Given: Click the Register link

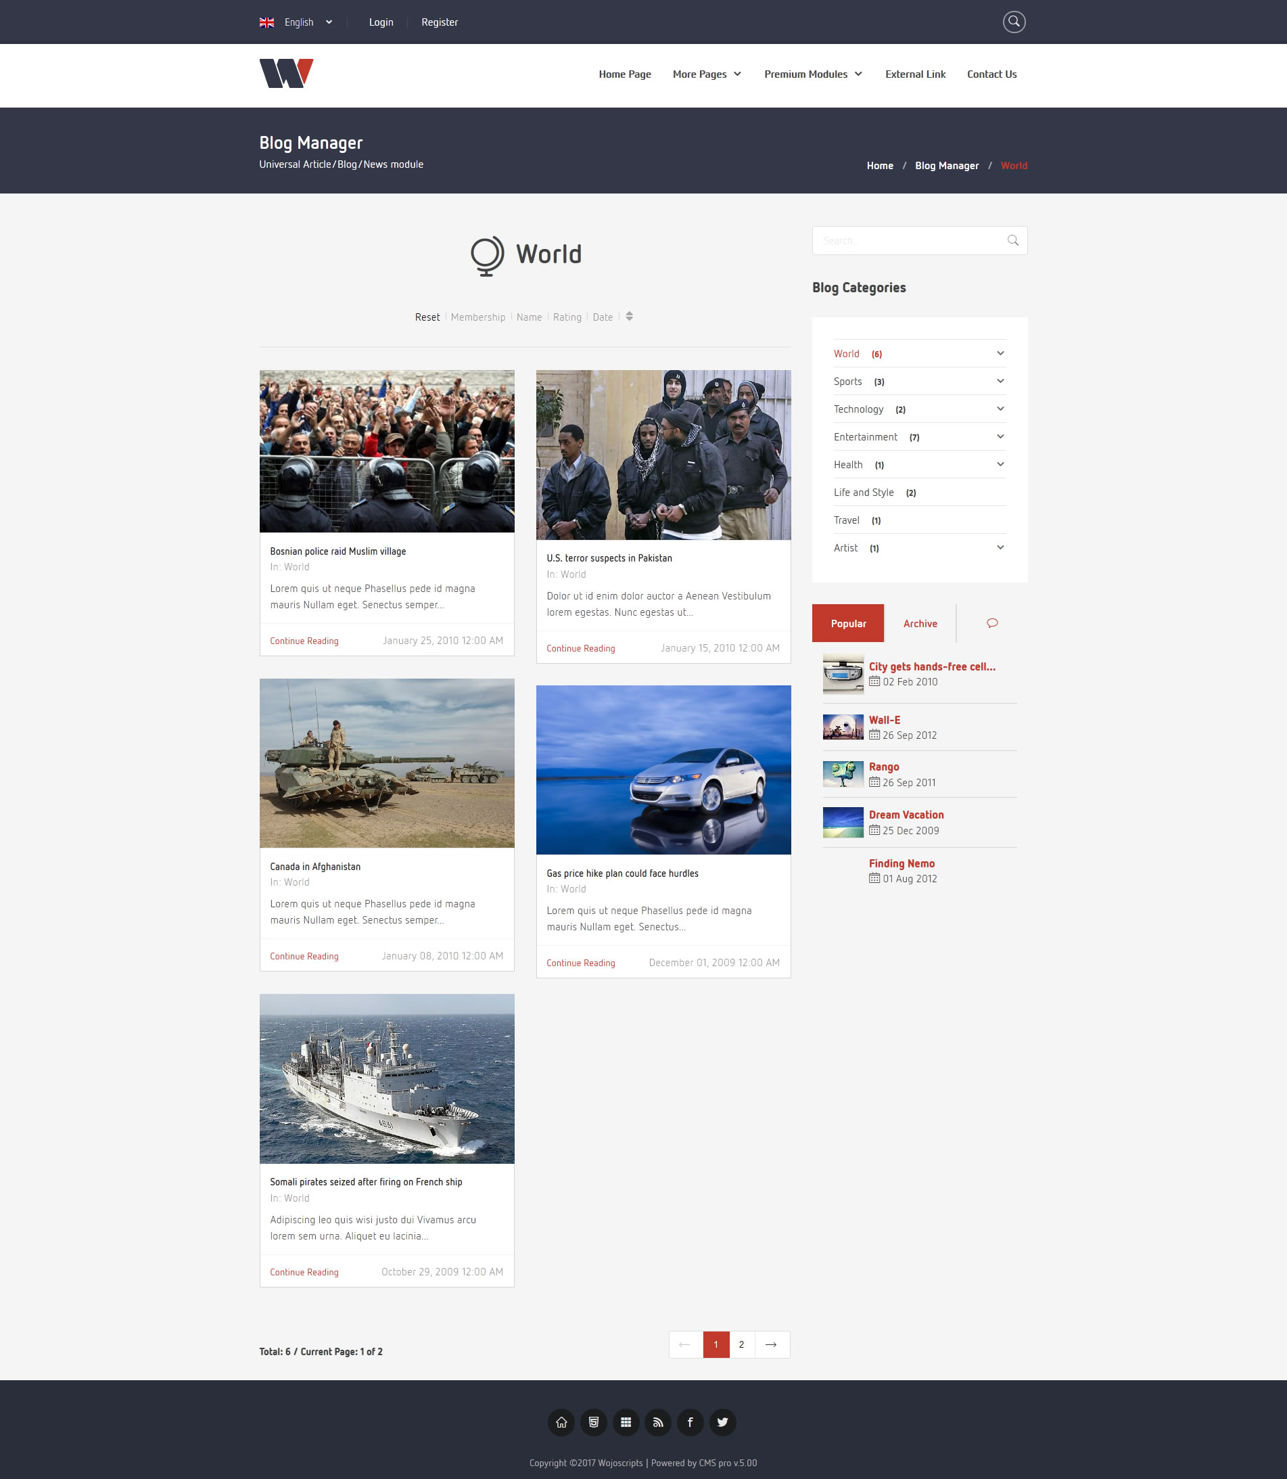Looking at the screenshot, I should pos(440,22).
